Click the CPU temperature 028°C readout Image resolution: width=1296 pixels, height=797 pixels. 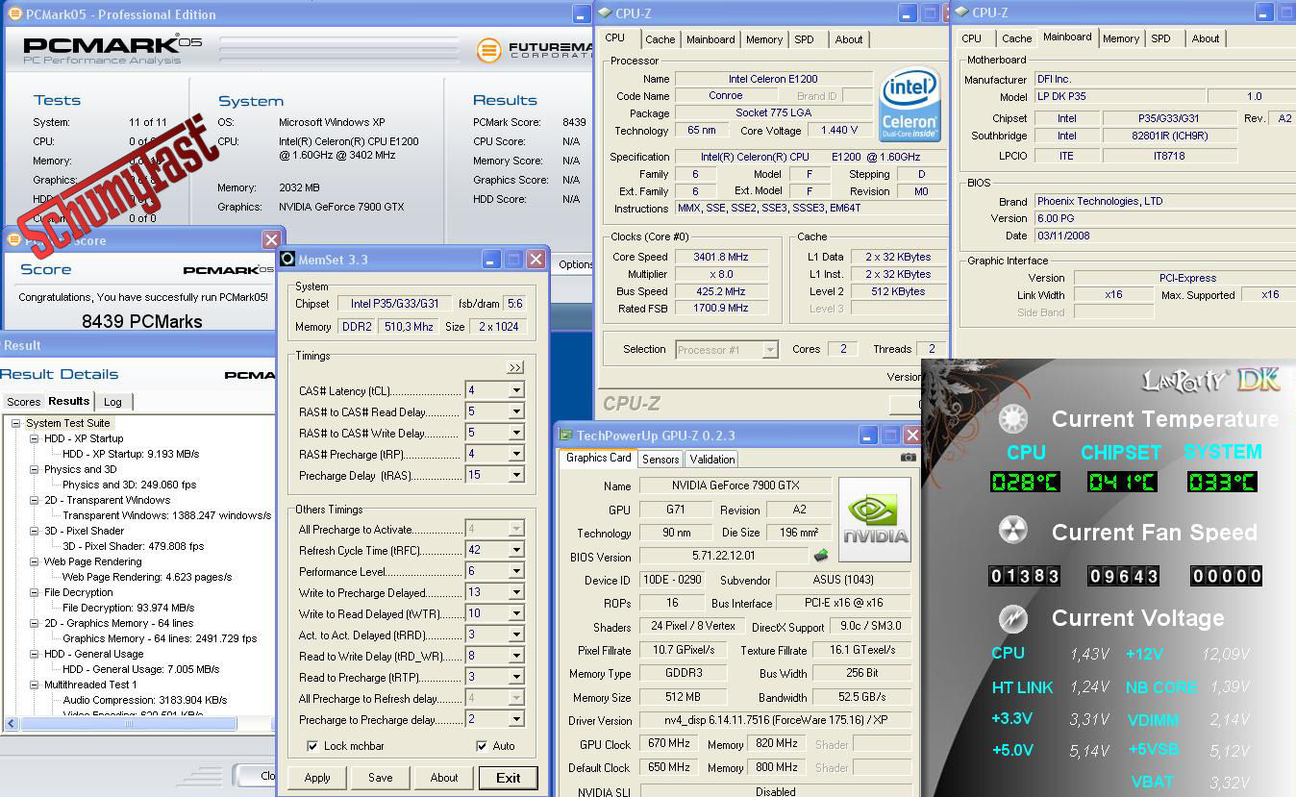point(1025,482)
